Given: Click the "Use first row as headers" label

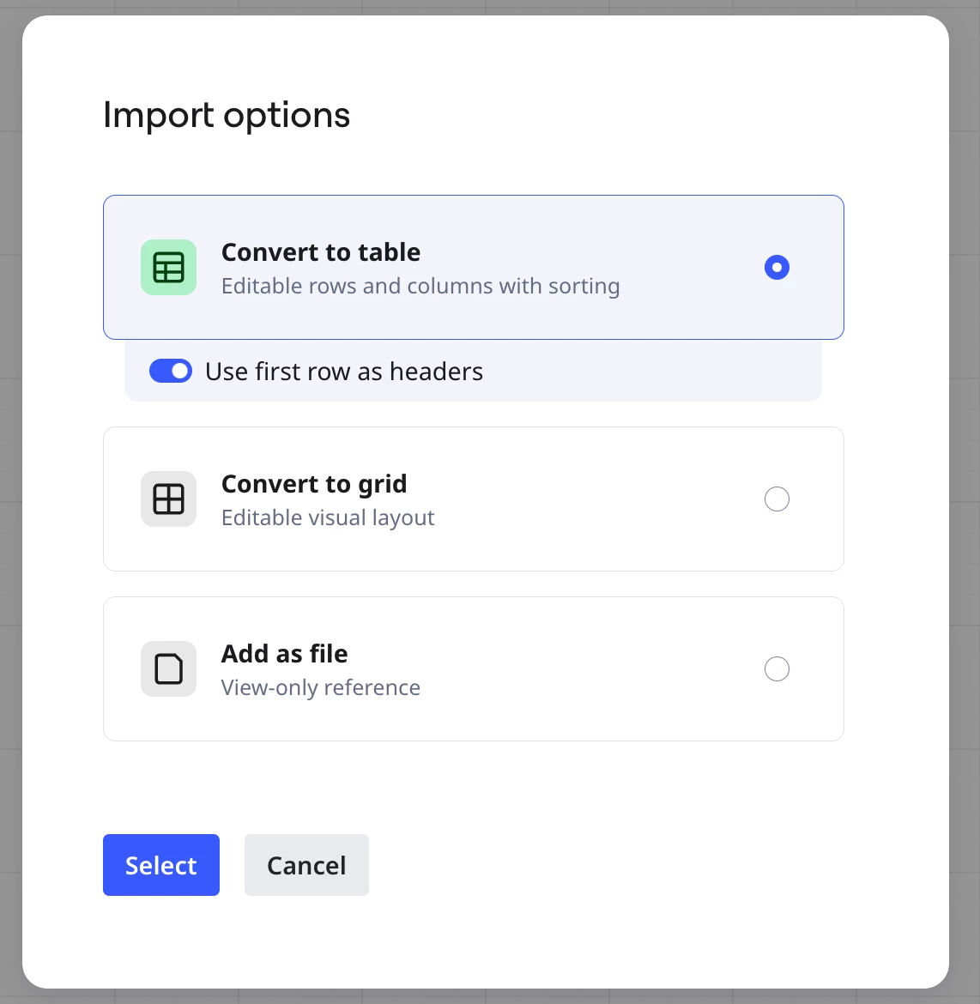Looking at the screenshot, I should pyautogui.click(x=344, y=372).
